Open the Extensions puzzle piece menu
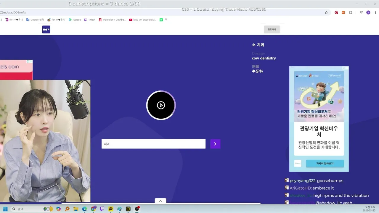The height and width of the screenshot is (213, 379). [x=351, y=12]
